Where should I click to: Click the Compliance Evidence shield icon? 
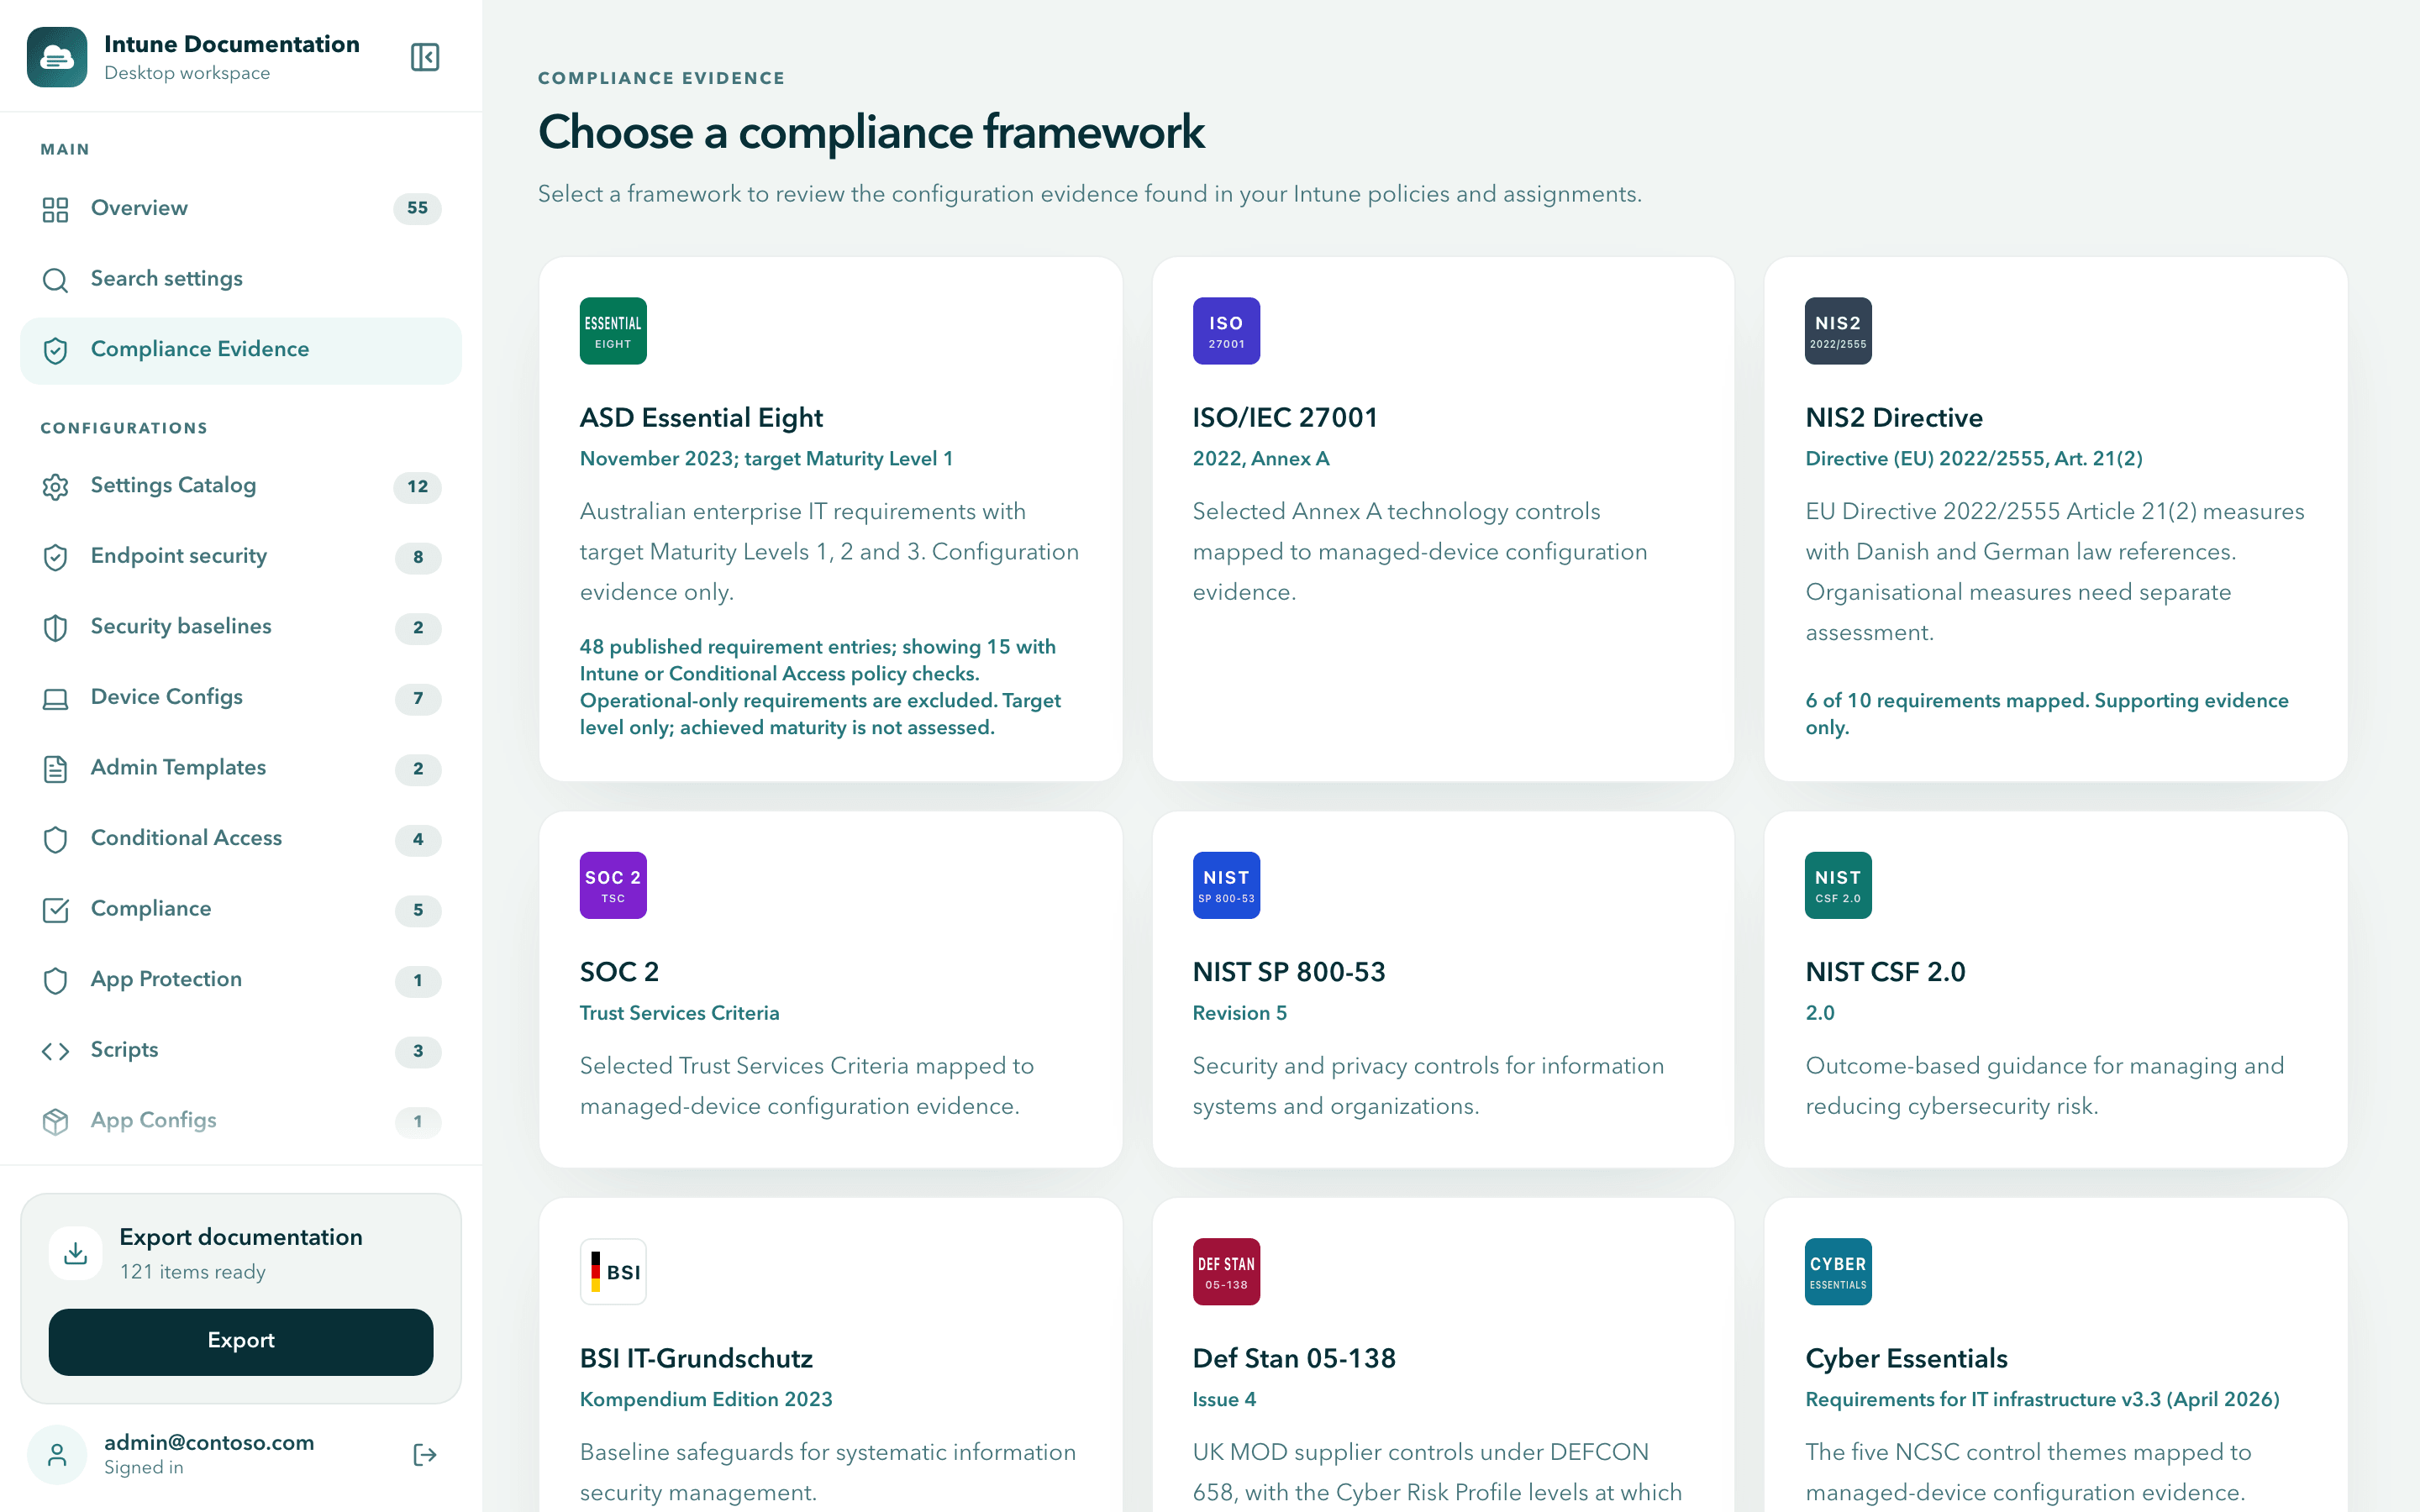55,350
